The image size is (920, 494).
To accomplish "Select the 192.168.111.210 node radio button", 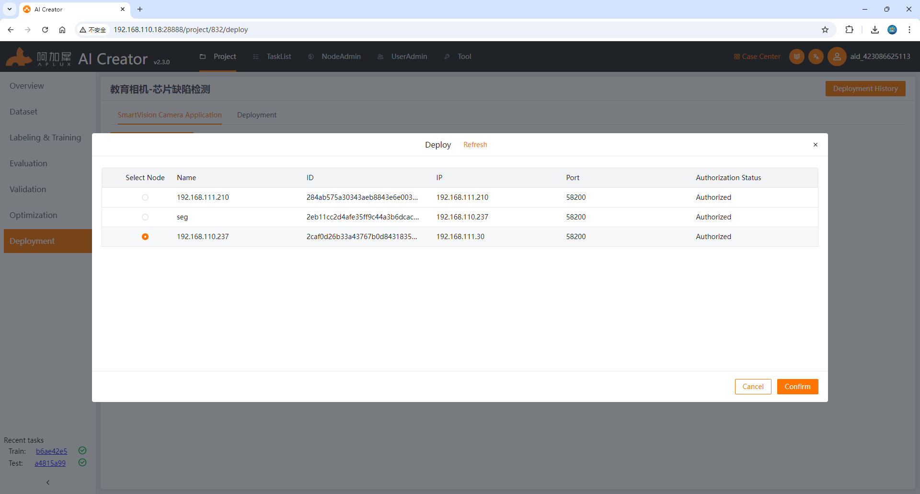I will [145, 197].
